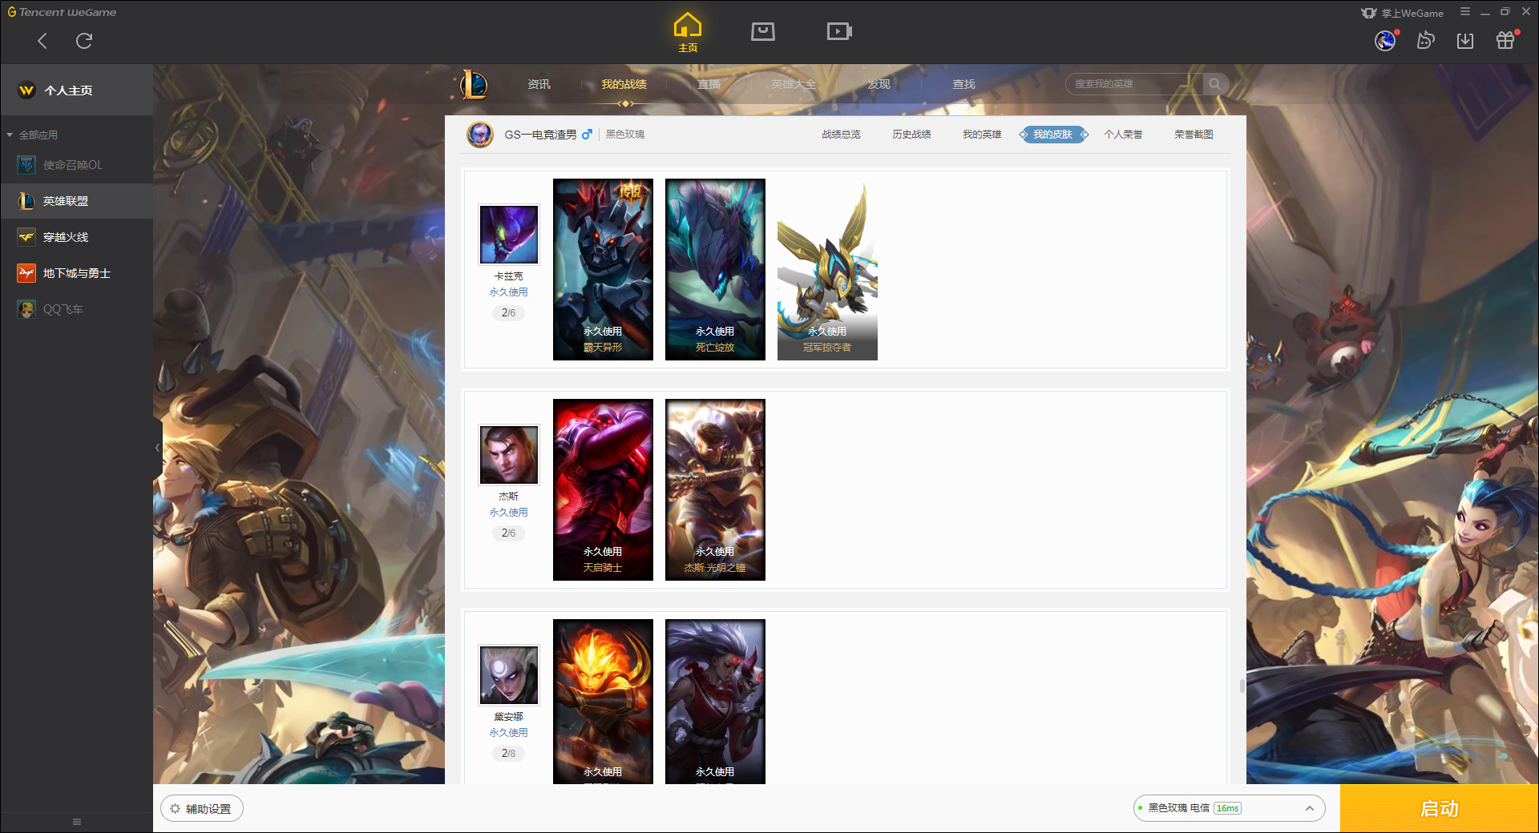Screen dimensions: 1539x833
Task: Open the 死亡绽放 skin card
Action: coord(715,269)
